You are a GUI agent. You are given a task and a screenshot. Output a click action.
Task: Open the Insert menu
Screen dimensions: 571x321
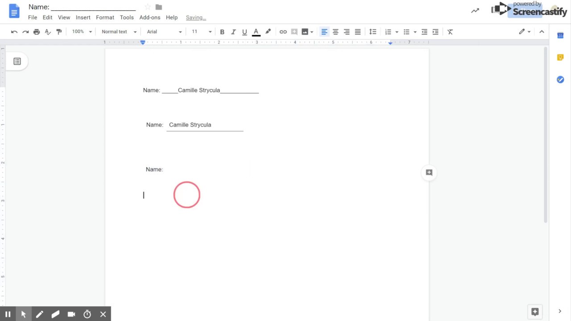[83, 17]
